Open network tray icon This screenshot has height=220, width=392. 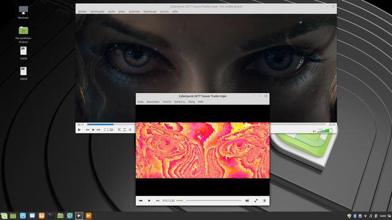tap(365, 216)
